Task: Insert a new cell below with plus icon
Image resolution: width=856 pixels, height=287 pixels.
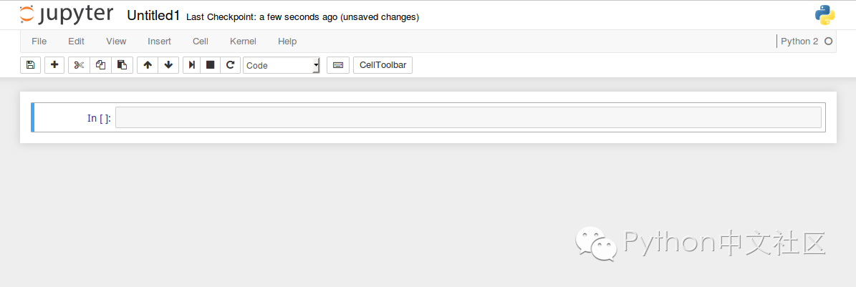Action: click(x=54, y=65)
